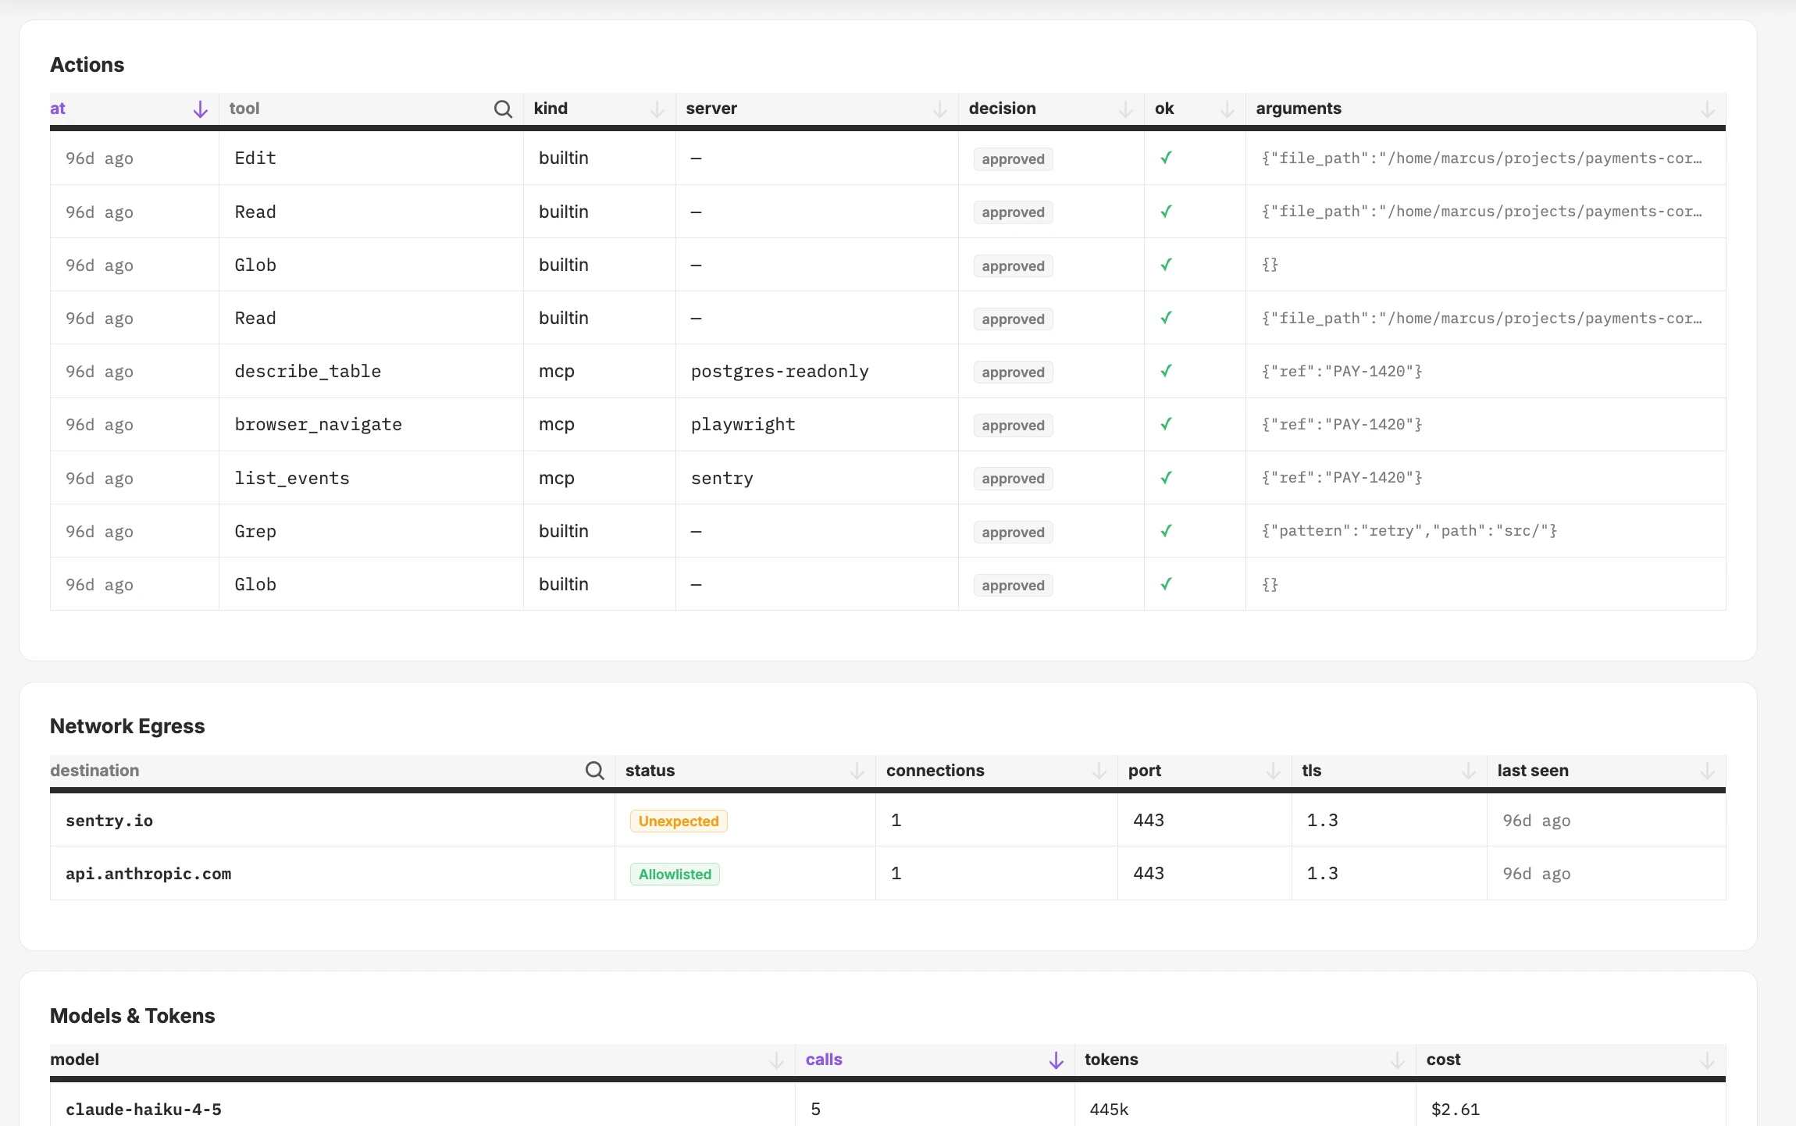
Task: Click the decision column header label
Action: click(1003, 109)
